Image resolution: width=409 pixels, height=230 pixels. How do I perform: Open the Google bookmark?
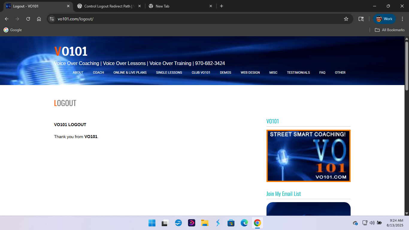[x=13, y=30]
